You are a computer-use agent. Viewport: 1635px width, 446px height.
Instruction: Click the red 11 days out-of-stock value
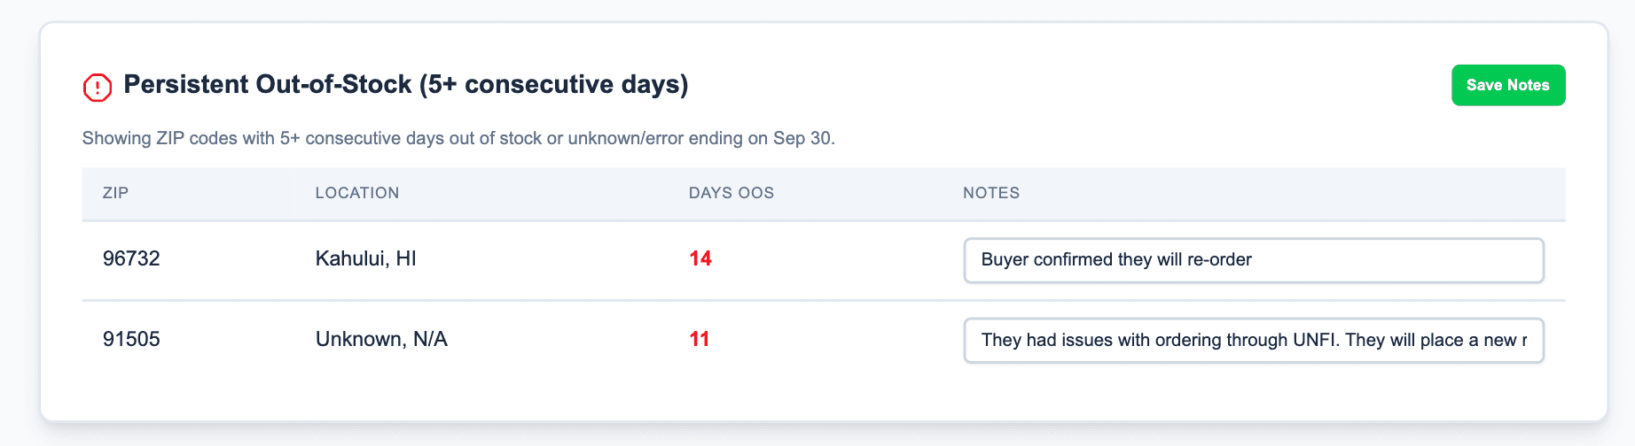point(700,339)
